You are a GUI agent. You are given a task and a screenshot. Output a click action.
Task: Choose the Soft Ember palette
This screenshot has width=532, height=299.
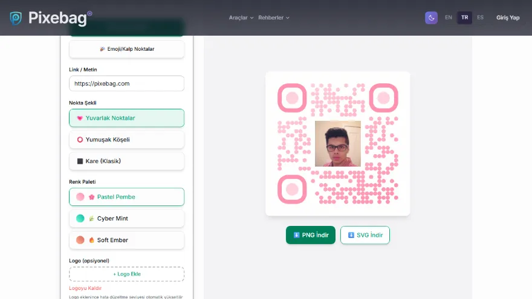click(126, 240)
